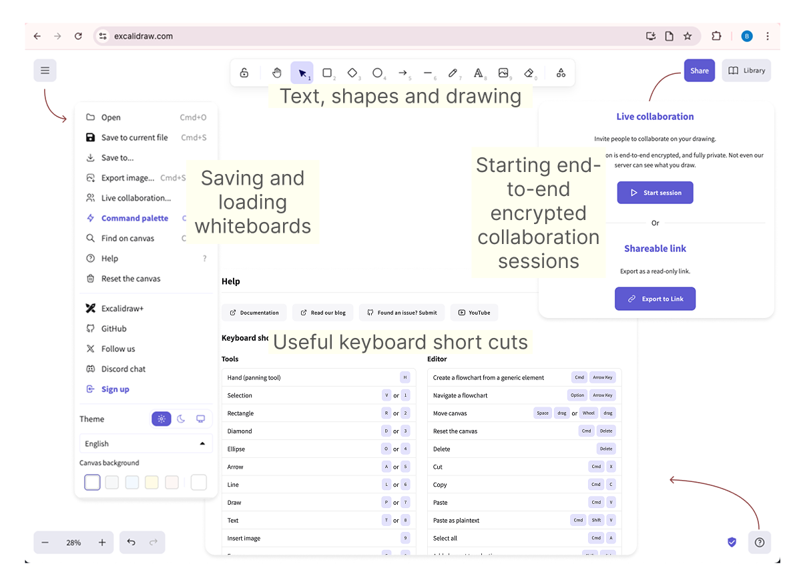Open the Library panel button
Viewport: 801px width, 586px height.
(746, 71)
